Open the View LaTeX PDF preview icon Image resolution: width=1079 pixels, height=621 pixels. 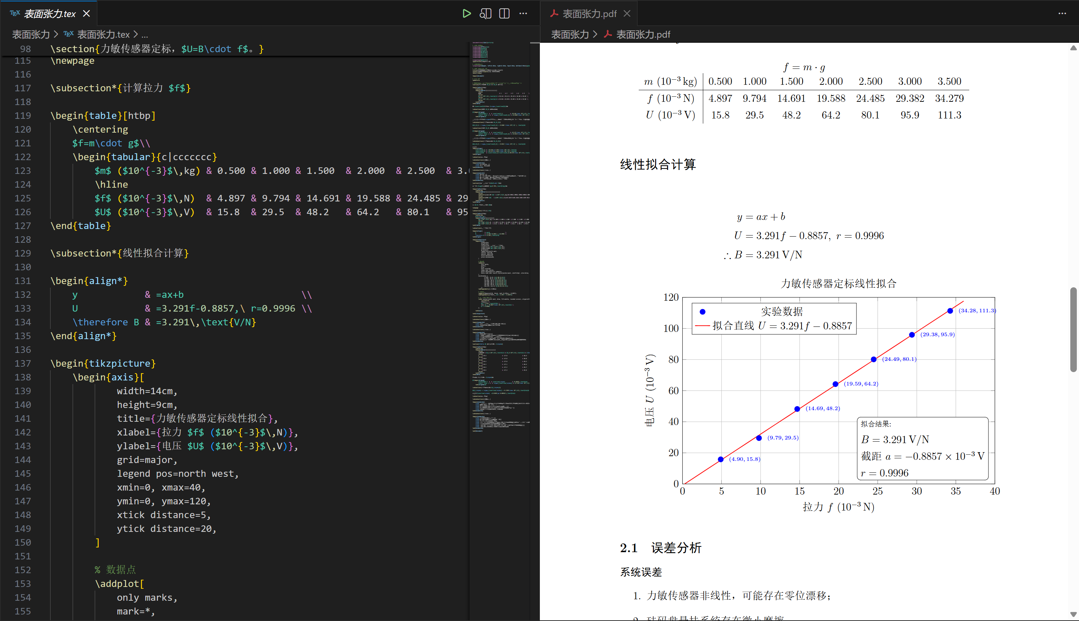[x=486, y=13]
